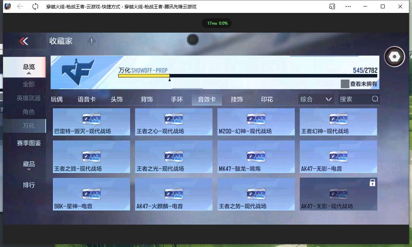The height and width of the screenshot is (247, 412).
Task: Switch to the 语音卡 tab
Action: click(x=87, y=99)
